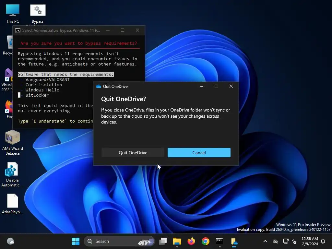Open the Windows Start menu
The height and width of the screenshot is (249, 332).
click(76, 241)
